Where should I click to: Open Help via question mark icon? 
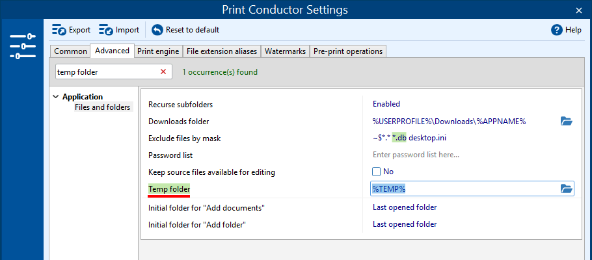click(556, 30)
